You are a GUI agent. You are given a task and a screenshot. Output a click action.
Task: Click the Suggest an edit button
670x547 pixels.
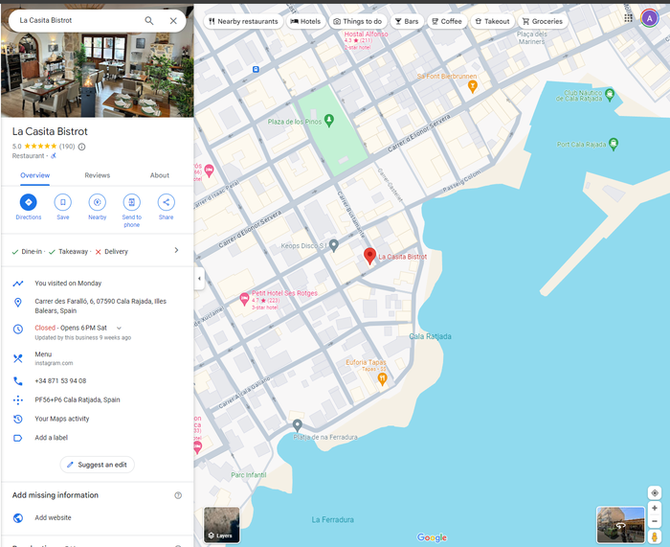[98, 465]
